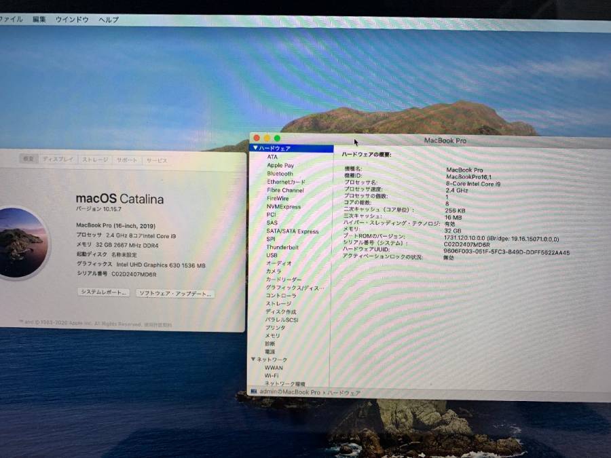The image size is (611, 458).
Task: Select オーディオ in the sidebar
Action: 279,263
